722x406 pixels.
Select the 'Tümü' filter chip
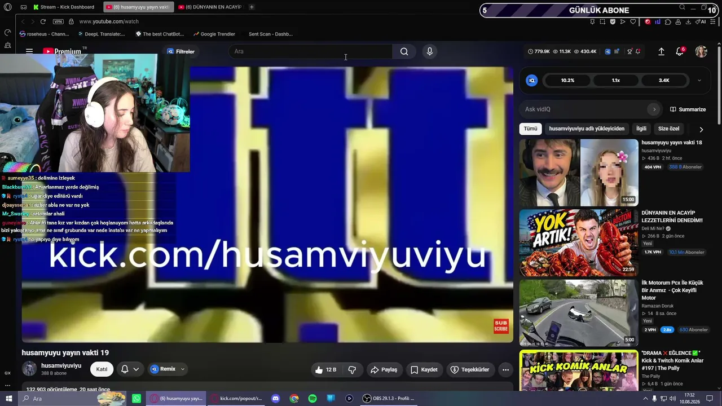tap(530, 129)
